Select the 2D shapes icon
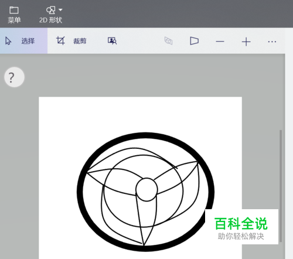The height and width of the screenshot is (259, 293). 50,10
